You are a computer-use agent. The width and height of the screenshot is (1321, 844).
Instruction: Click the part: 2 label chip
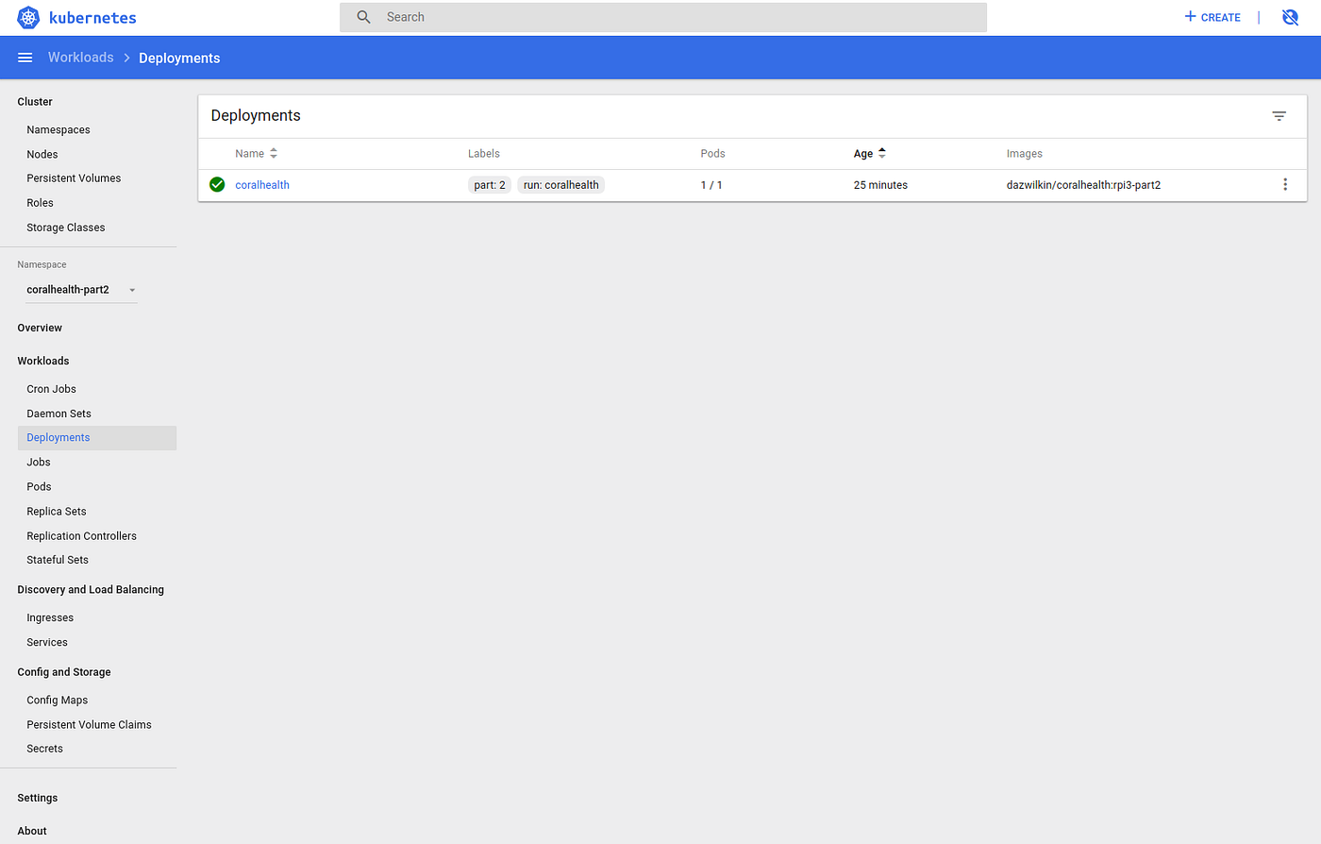click(x=490, y=185)
